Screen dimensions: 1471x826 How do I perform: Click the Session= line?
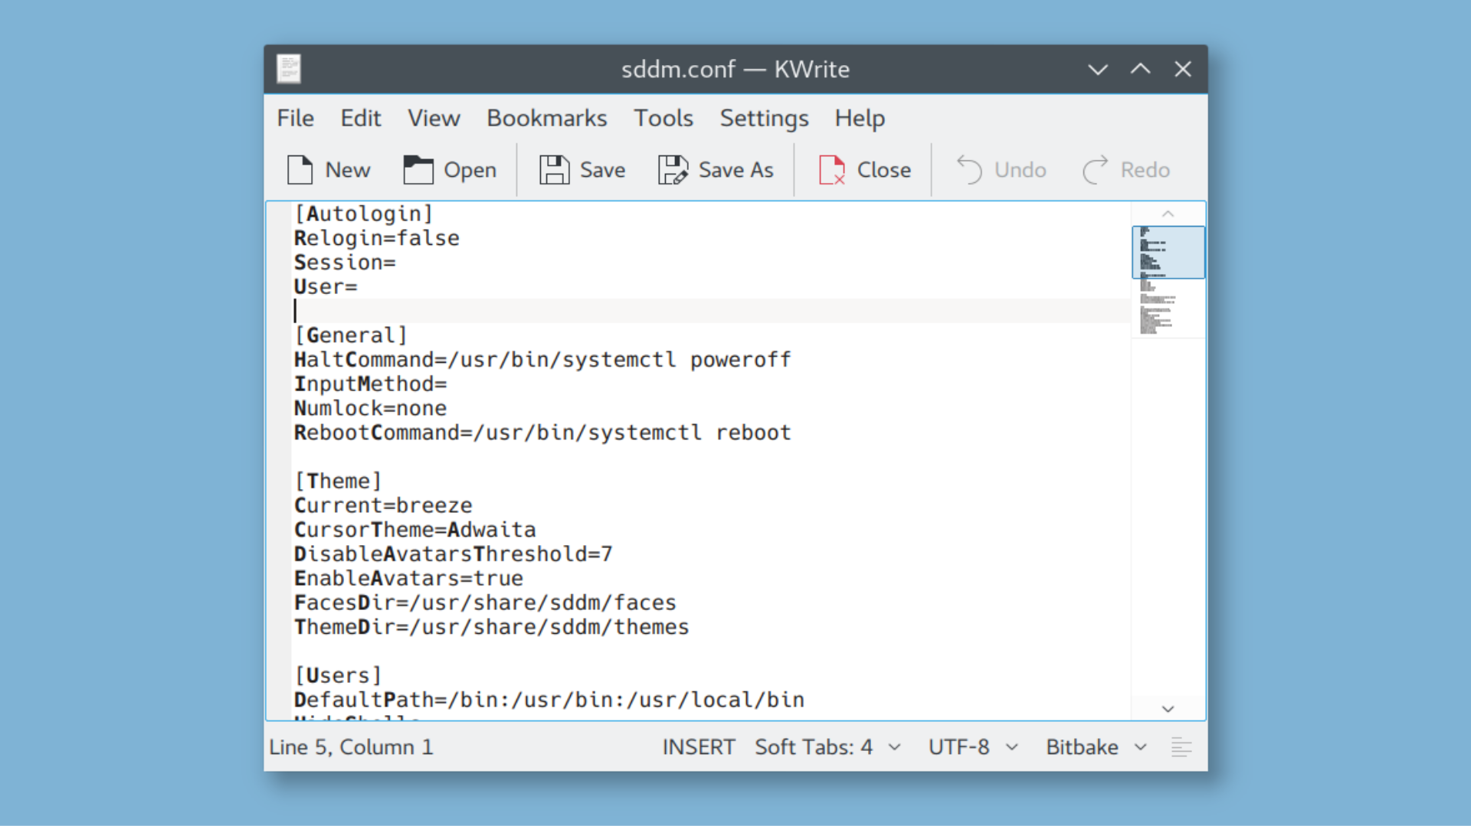[x=345, y=263]
